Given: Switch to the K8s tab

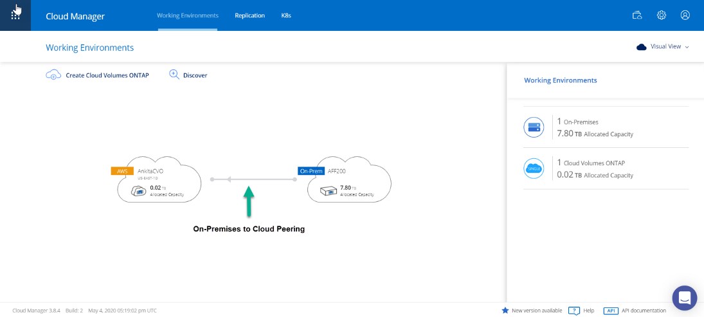Looking at the screenshot, I should tap(286, 15).
